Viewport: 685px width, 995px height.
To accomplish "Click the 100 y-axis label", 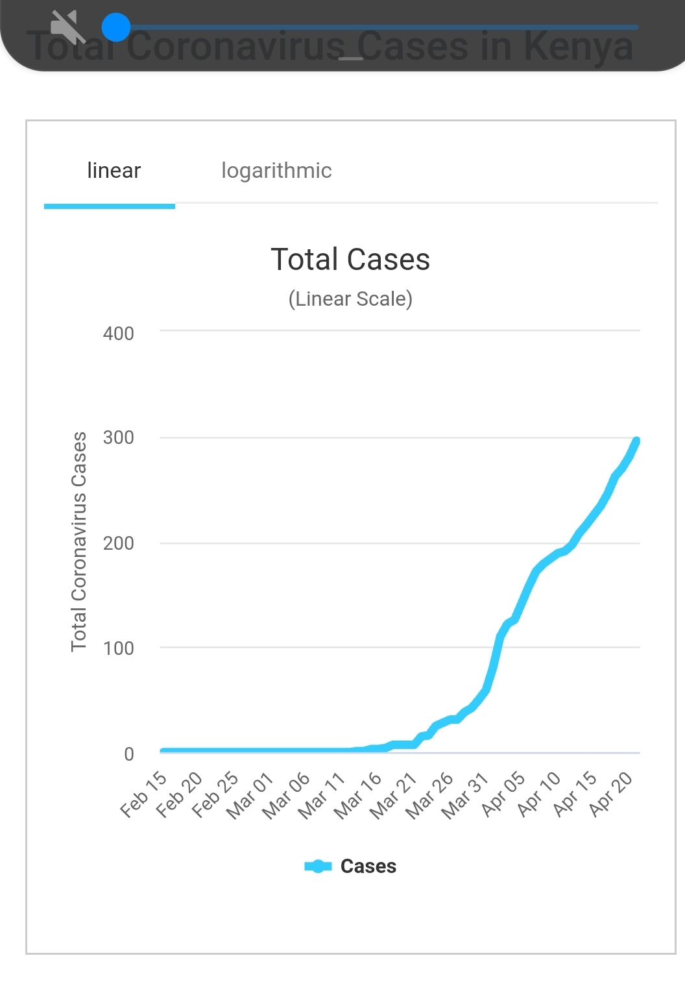I will pyautogui.click(x=119, y=648).
